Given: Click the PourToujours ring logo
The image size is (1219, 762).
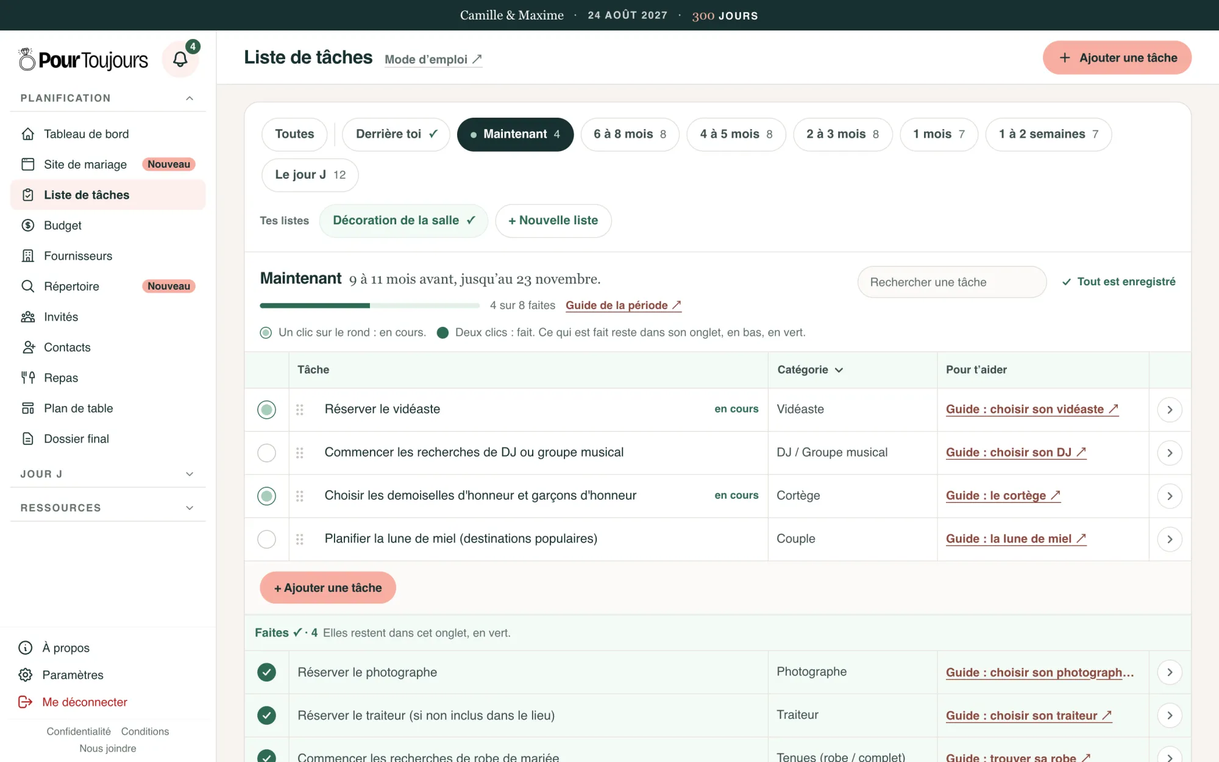Looking at the screenshot, I should (27, 59).
